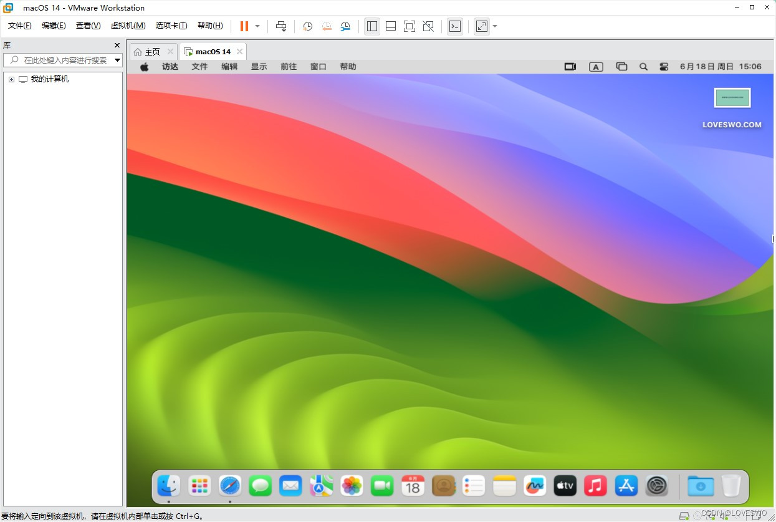Open the macOS 显示 menu
This screenshot has height=522, width=776.
pyautogui.click(x=259, y=67)
